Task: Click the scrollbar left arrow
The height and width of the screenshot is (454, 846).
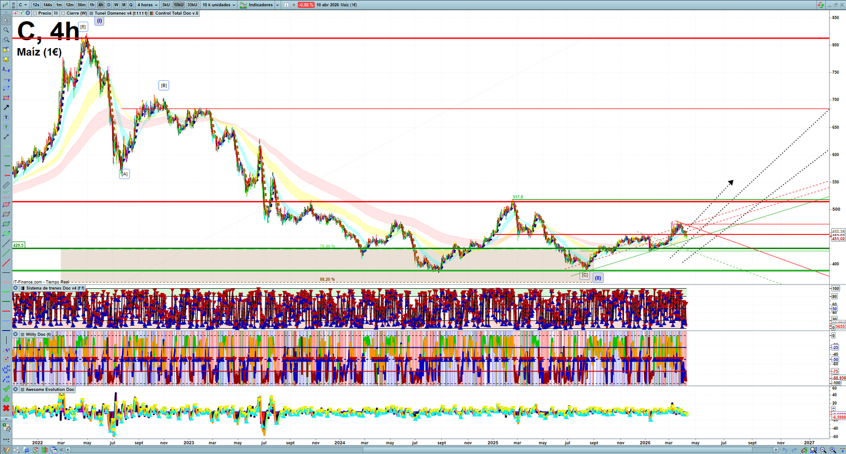Action: (68, 450)
